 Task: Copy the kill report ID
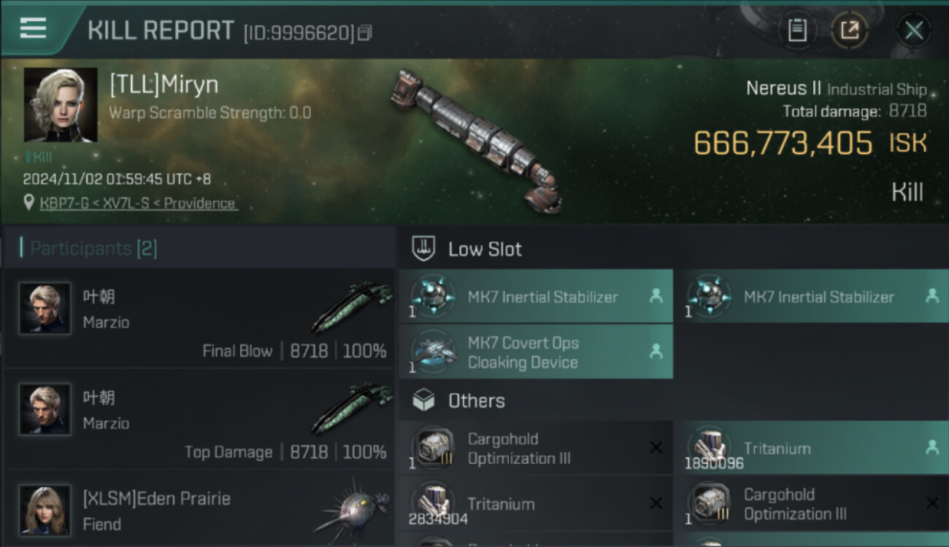[x=365, y=32]
